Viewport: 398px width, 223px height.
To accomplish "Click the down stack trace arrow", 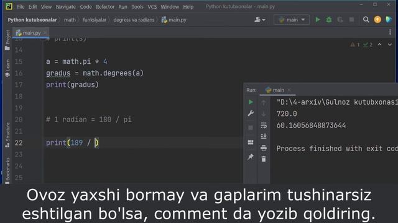I will 264,114.
